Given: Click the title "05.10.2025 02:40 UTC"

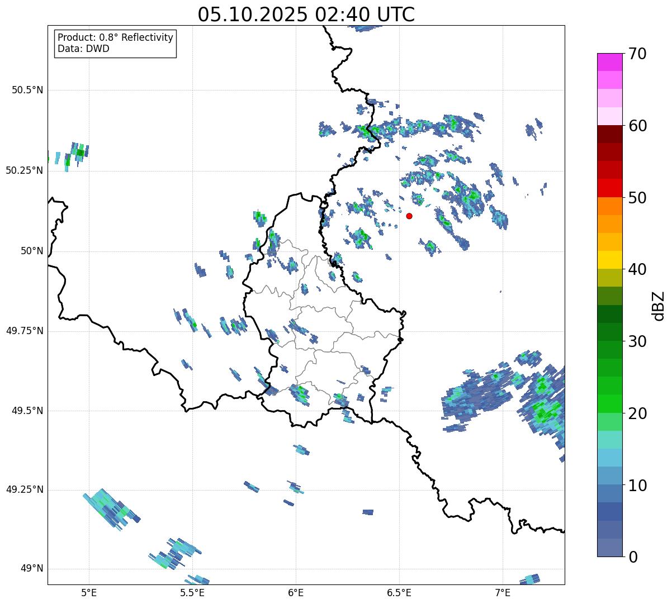Looking at the screenshot, I should (306, 14).
